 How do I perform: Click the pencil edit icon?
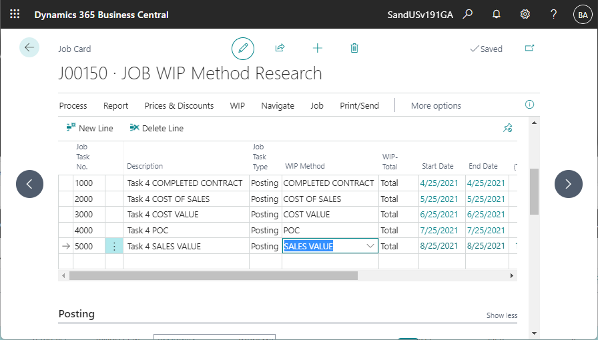243,49
